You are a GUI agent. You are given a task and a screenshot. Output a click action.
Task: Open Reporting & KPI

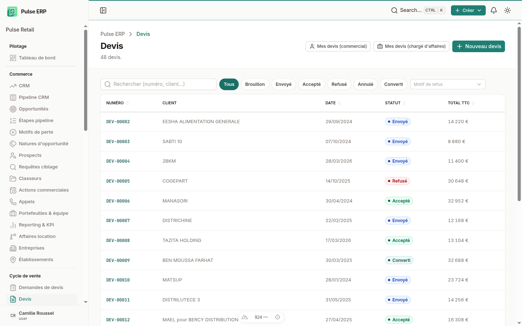coord(41,225)
